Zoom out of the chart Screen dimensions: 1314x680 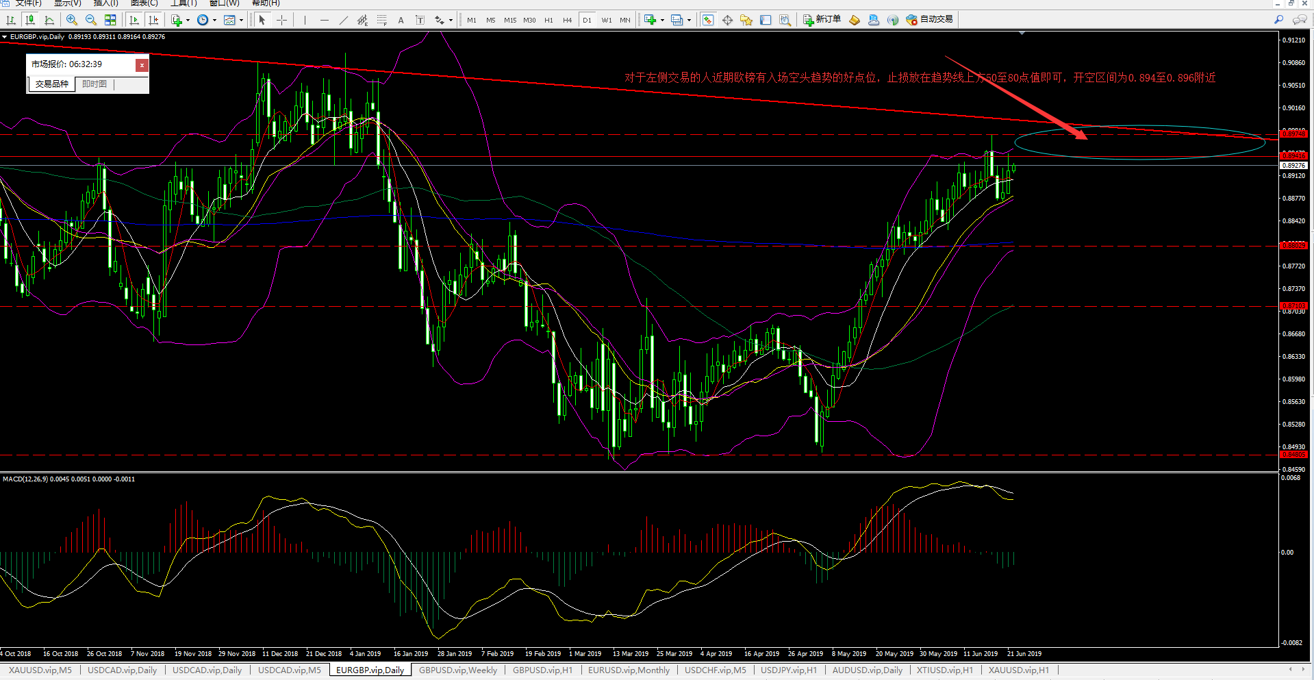point(91,20)
